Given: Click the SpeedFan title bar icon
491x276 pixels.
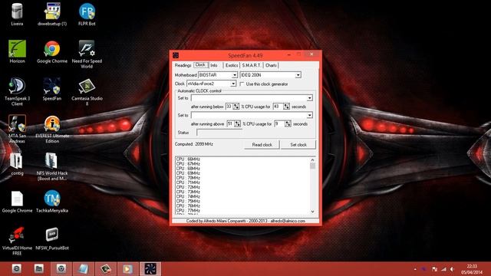Looking at the screenshot, I should tap(176, 55).
